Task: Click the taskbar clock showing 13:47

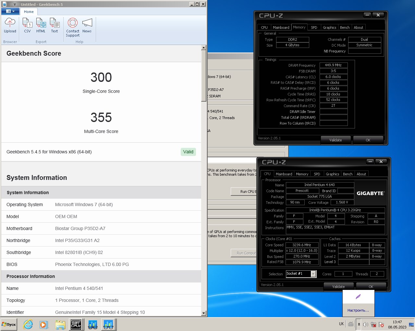Action: point(397,325)
